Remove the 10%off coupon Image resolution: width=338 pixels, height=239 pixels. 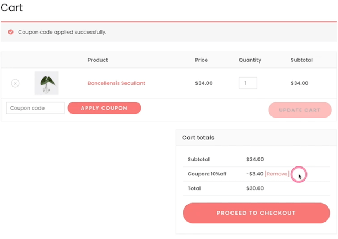click(x=277, y=174)
